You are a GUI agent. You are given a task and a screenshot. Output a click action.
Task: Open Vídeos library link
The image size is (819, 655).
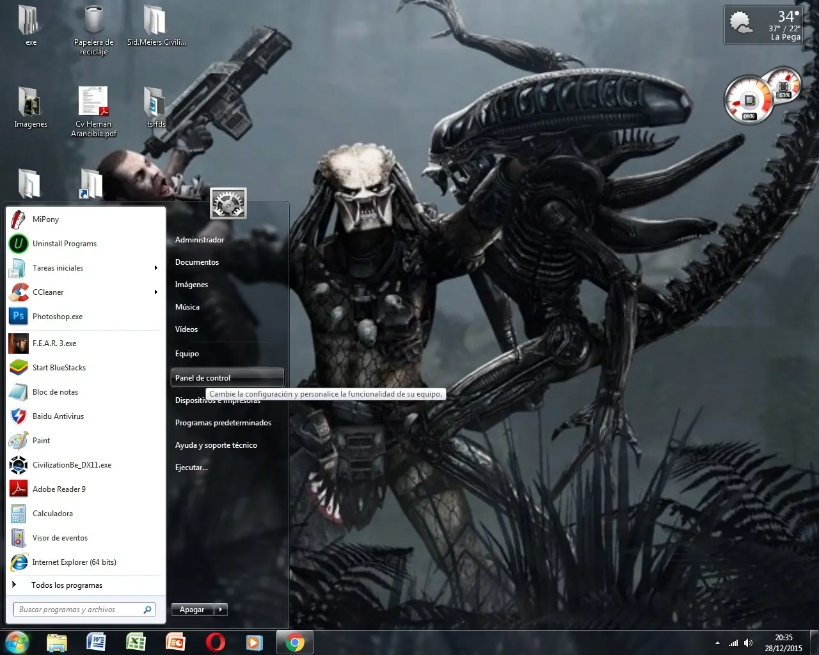[x=187, y=329]
